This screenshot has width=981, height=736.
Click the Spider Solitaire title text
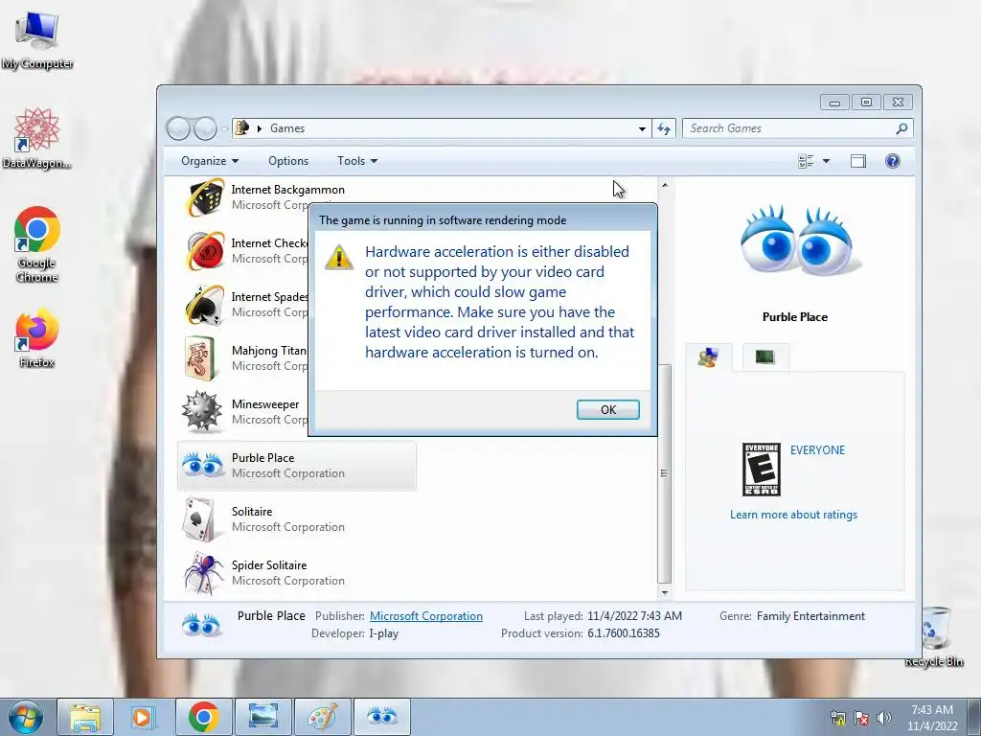(x=269, y=565)
